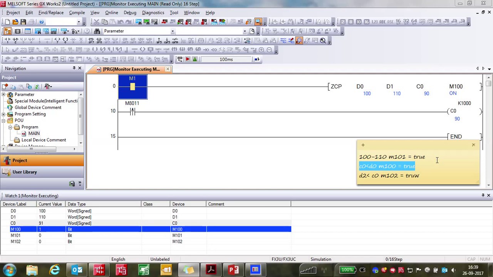
Task: Click the refresh icon in Project pane toolbar
Action: click(x=37, y=87)
